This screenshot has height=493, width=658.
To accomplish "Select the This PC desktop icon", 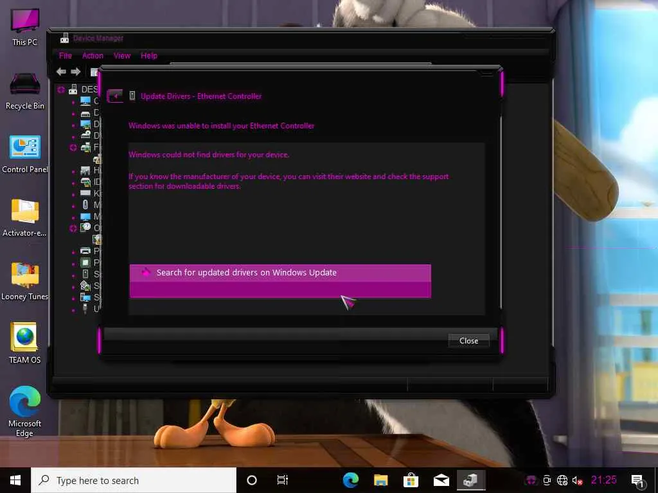I will tap(25, 27).
